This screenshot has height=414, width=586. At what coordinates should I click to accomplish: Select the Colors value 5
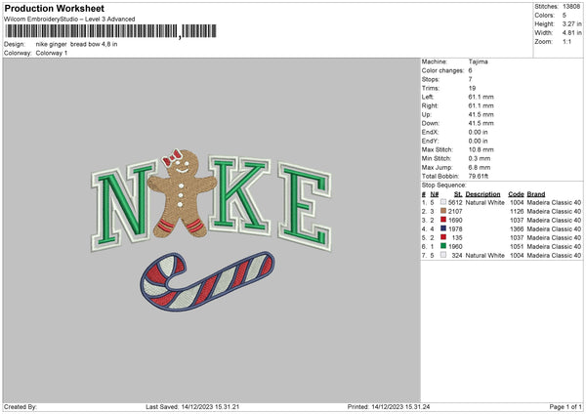pos(565,16)
